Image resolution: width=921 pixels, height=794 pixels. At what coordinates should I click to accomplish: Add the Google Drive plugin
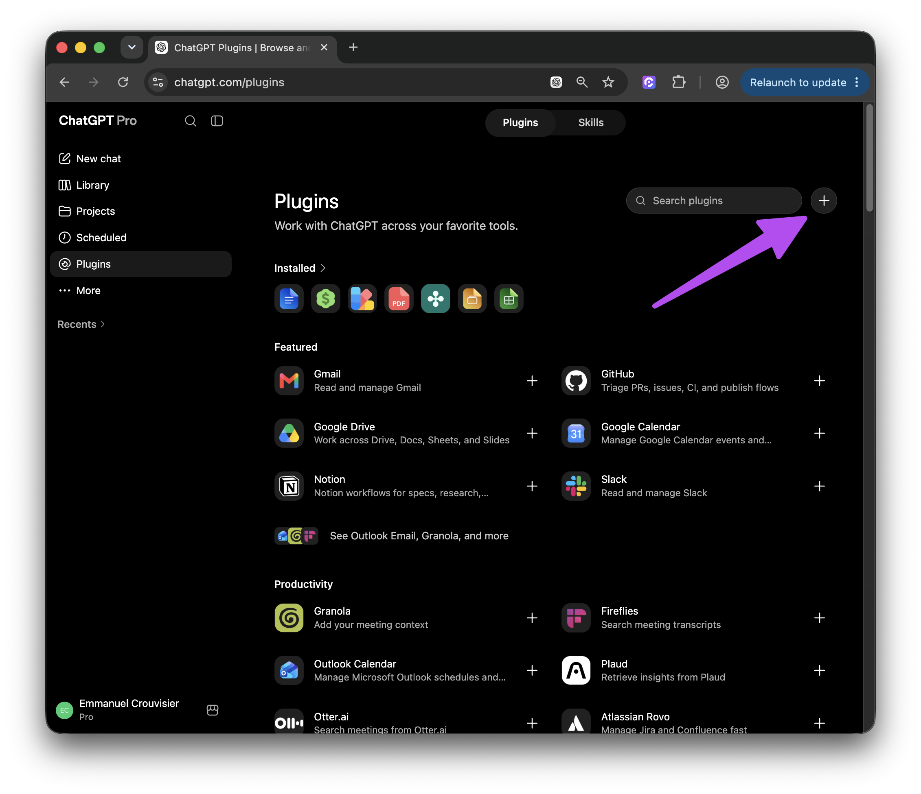[532, 433]
